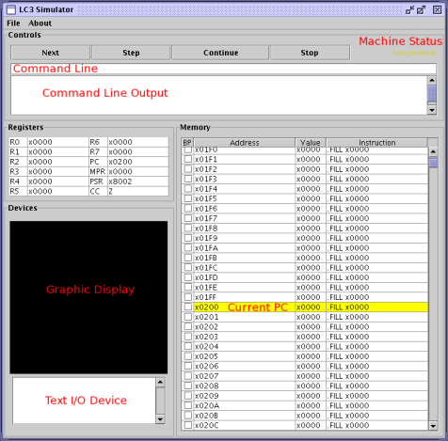Image resolution: width=448 pixels, height=441 pixels.
Task: Click command output scroll down arrow
Action: tap(432, 110)
